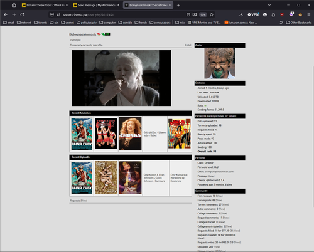This screenshot has width=314, height=252.
Task: Expand the list all tabs dropdown
Action: pyautogui.click(x=269, y=5)
